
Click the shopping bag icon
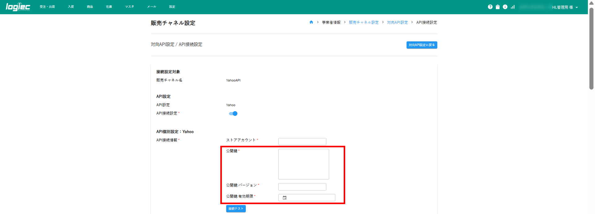(497, 7)
